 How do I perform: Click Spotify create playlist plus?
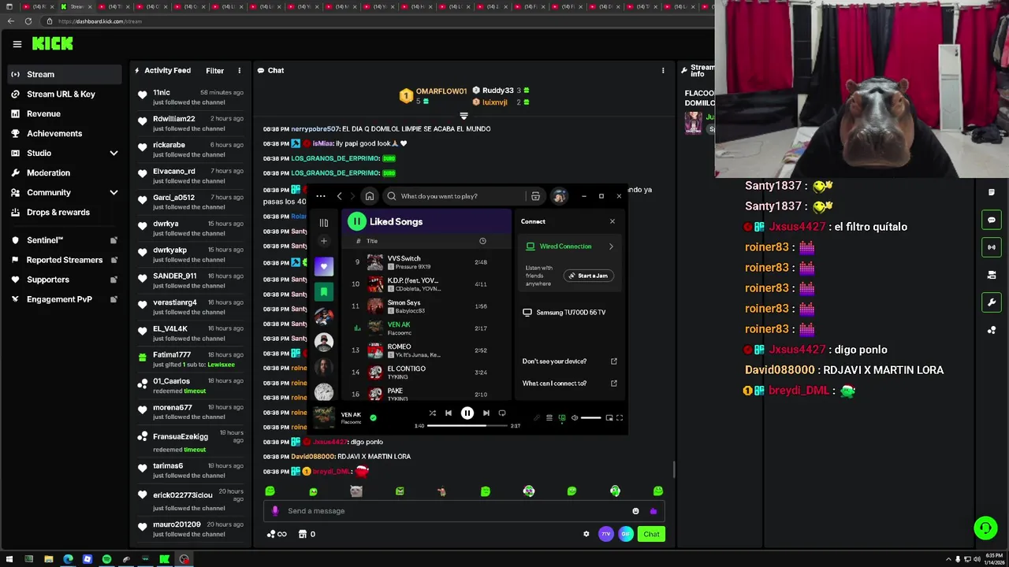[x=323, y=241]
